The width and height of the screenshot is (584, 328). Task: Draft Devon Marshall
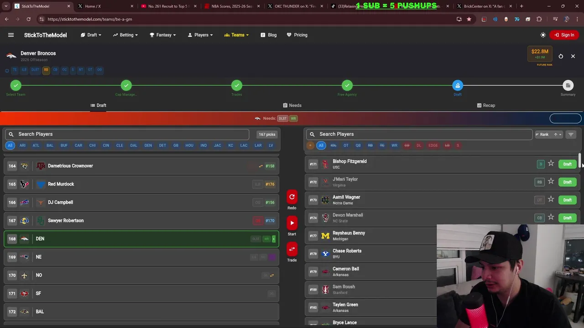coord(567,218)
